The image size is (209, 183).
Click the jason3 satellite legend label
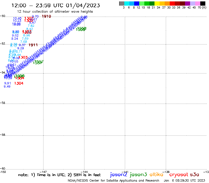pyautogui.click(x=138, y=175)
